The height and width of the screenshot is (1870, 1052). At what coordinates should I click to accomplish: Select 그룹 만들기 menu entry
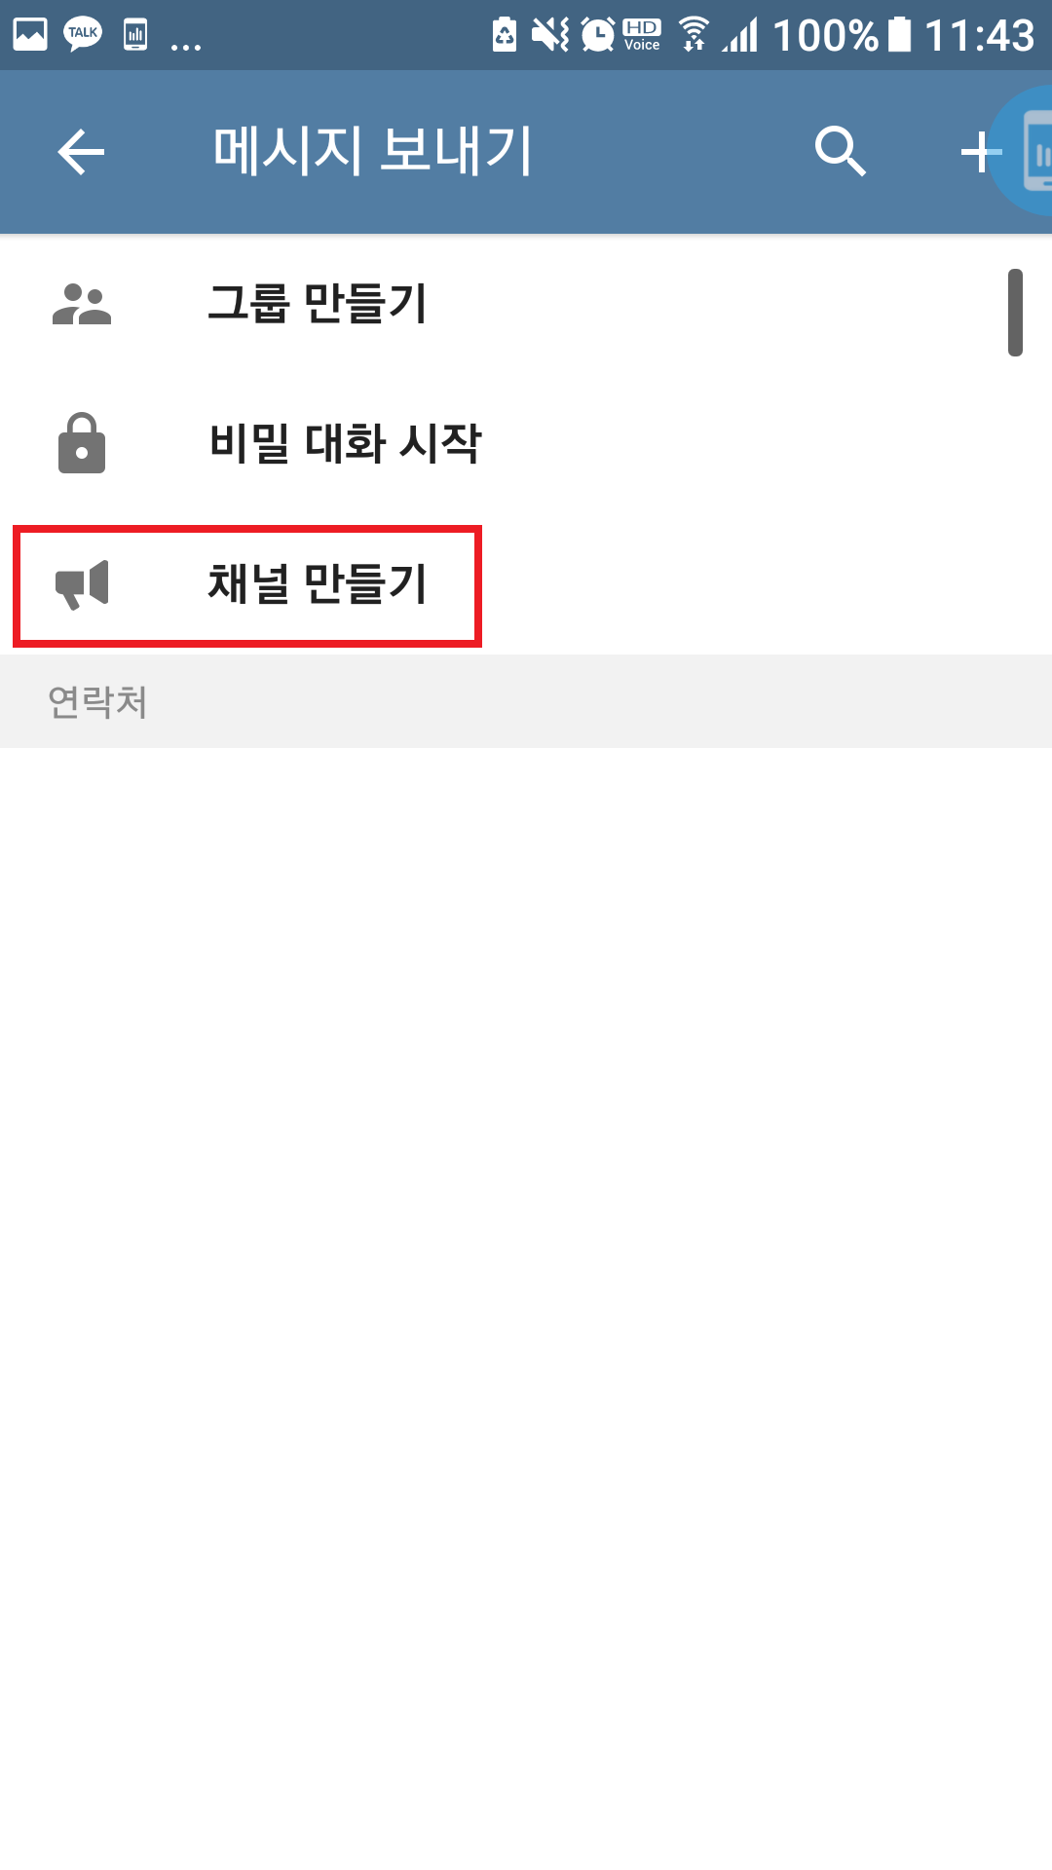526,304
